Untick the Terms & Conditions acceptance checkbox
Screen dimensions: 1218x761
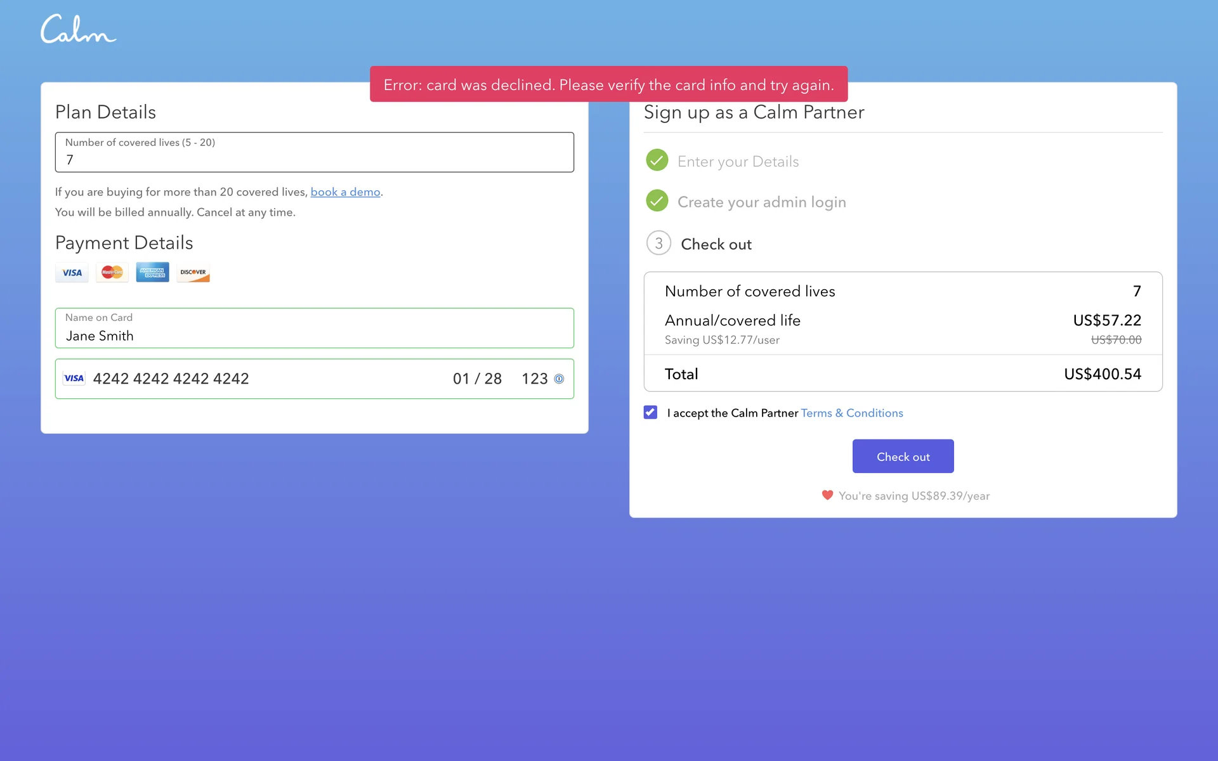pyautogui.click(x=650, y=413)
